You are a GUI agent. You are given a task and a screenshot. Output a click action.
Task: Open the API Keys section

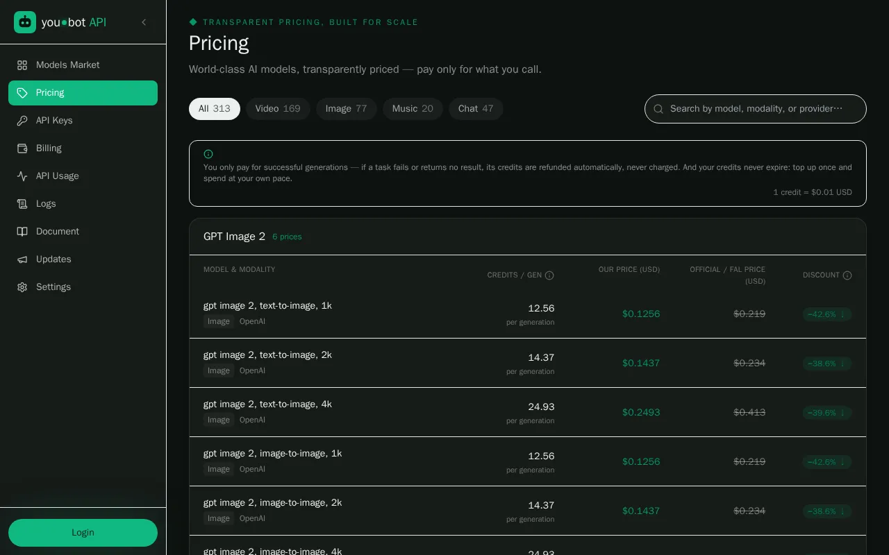(x=83, y=120)
